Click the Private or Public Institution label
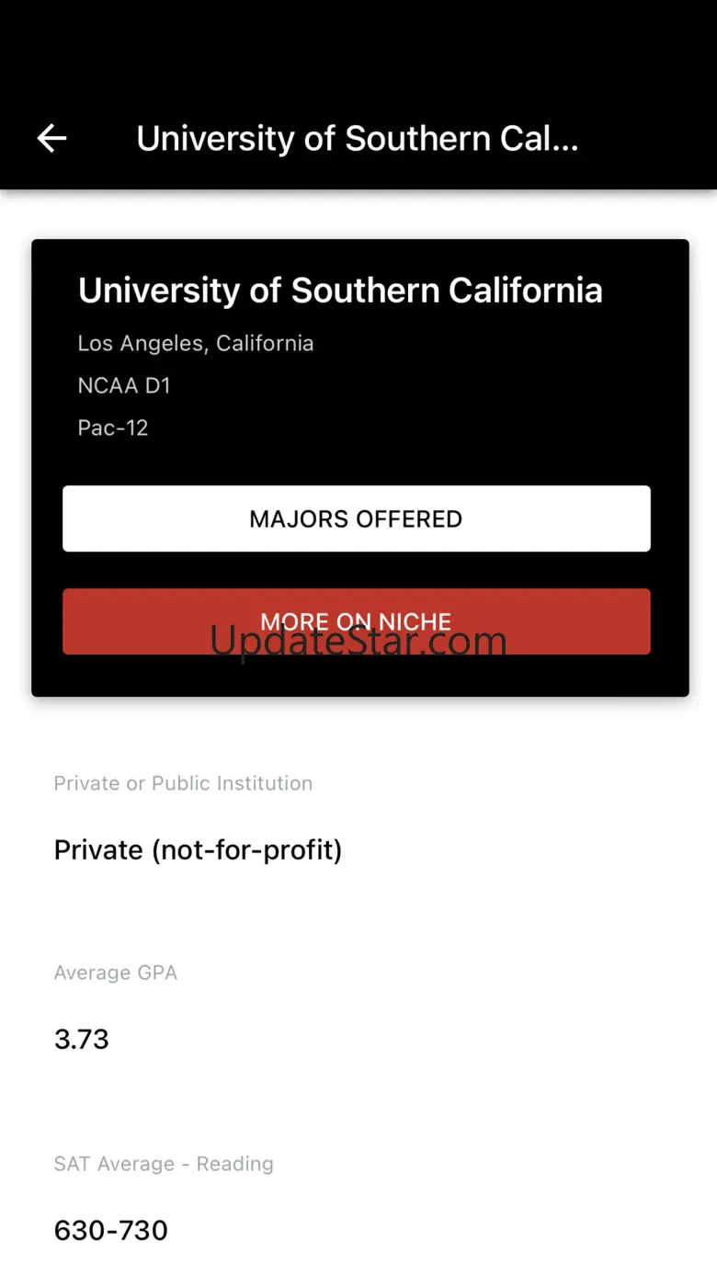Image resolution: width=717 pixels, height=1275 pixels. tap(183, 783)
